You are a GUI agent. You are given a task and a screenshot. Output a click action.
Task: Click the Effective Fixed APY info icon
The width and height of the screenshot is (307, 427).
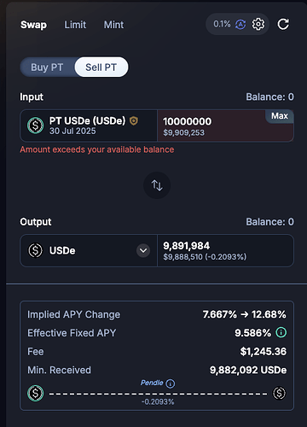(x=281, y=332)
